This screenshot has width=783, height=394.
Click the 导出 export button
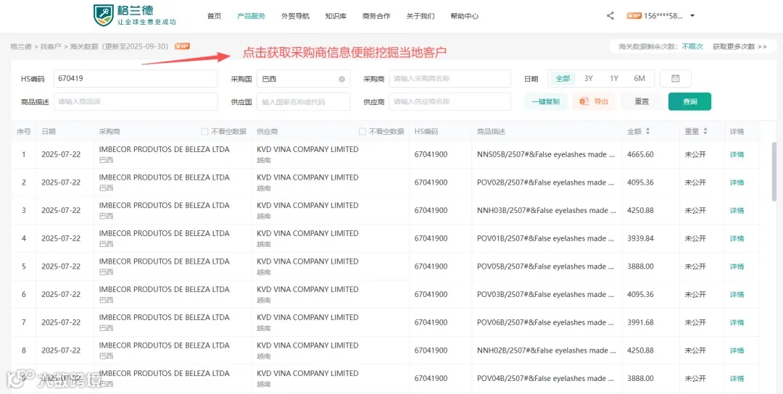pyautogui.click(x=594, y=101)
